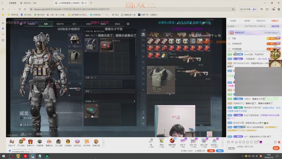Show hidden system tray icons
Image resolution: width=282 pixels, height=159 pixels.
(243, 156)
